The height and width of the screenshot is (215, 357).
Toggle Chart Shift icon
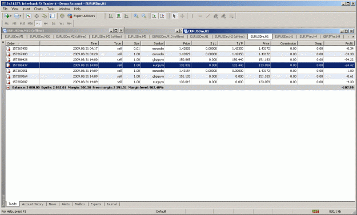[x=162, y=16]
